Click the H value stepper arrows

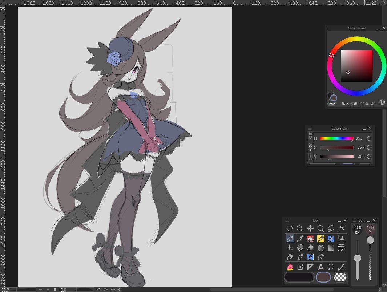[x=369, y=138]
